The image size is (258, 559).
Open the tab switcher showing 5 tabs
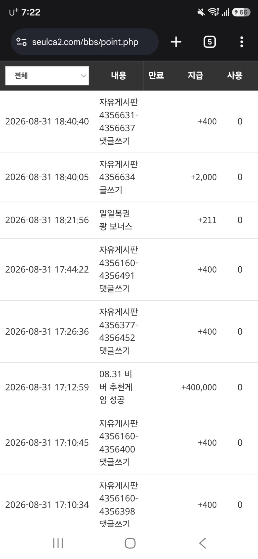tap(210, 42)
